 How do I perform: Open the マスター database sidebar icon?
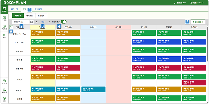[4, 82]
